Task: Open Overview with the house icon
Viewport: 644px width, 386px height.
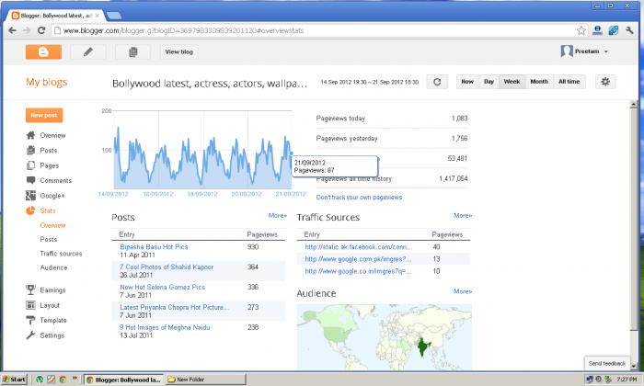Action: coord(30,135)
